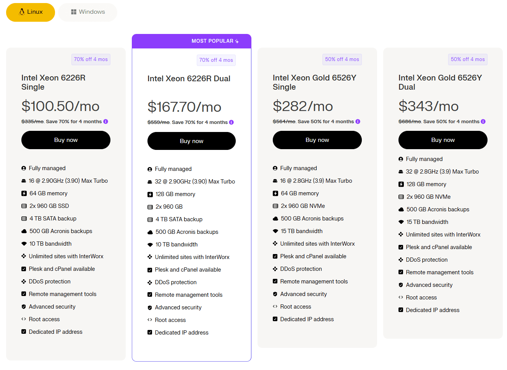The image size is (507, 370).
Task: Click the $167.70/mo price
Action: pyautogui.click(x=185, y=107)
